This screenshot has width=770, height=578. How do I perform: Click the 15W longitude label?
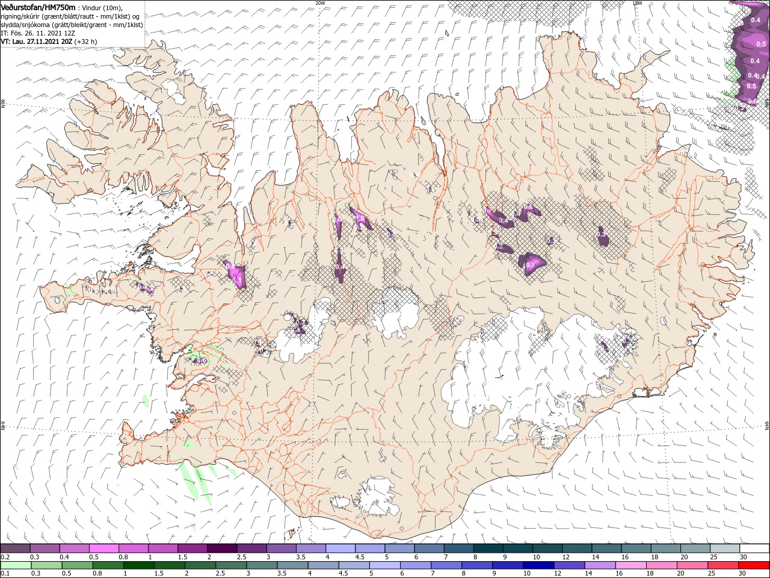[x=637, y=3]
